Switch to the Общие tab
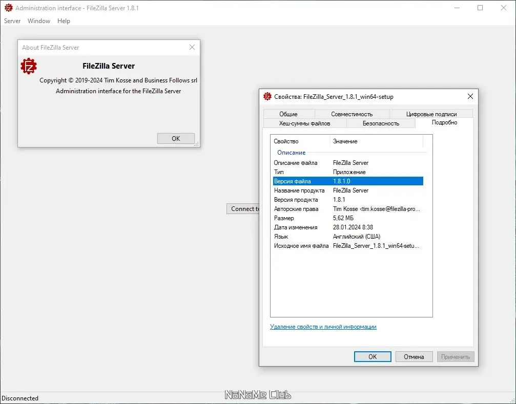Viewport: 516px width, 404px height. 288,114
